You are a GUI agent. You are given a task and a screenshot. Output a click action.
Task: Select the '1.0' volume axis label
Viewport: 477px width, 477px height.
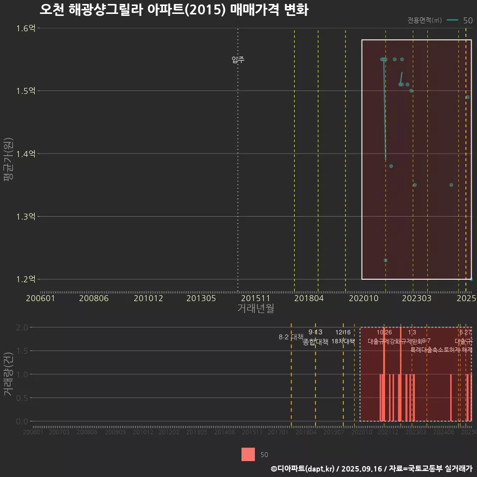pos(22,375)
